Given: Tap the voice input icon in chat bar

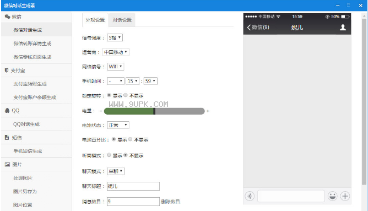Looking at the screenshot, I should (x=250, y=196).
